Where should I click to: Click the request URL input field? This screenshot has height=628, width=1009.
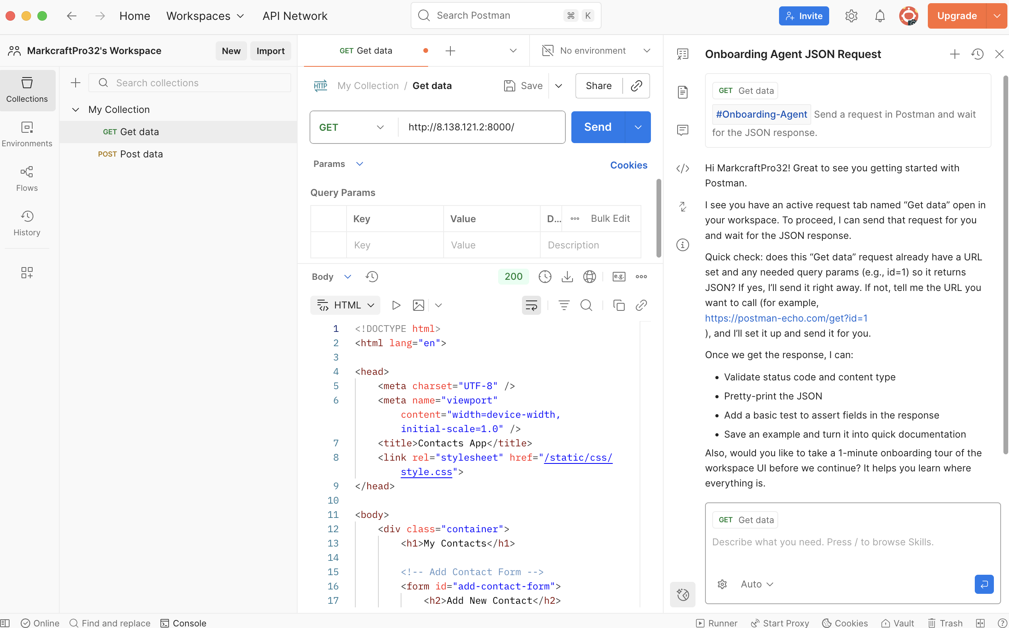pyautogui.click(x=482, y=127)
